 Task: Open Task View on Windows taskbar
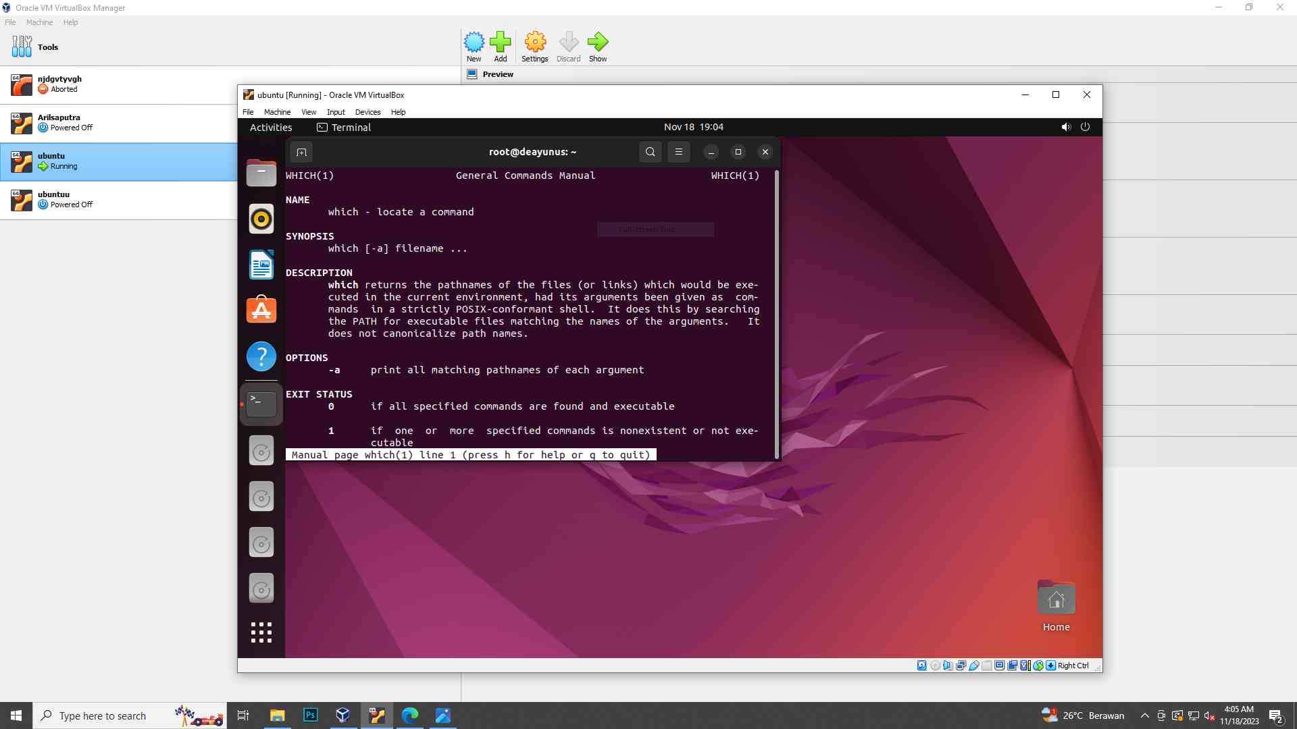pyautogui.click(x=243, y=715)
